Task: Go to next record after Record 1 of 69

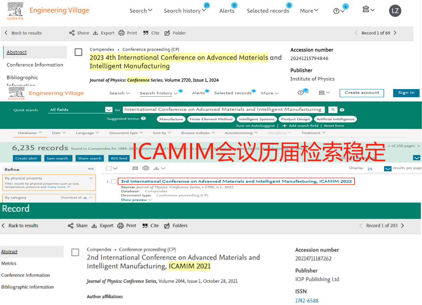Action: pyautogui.click(x=395, y=33)
